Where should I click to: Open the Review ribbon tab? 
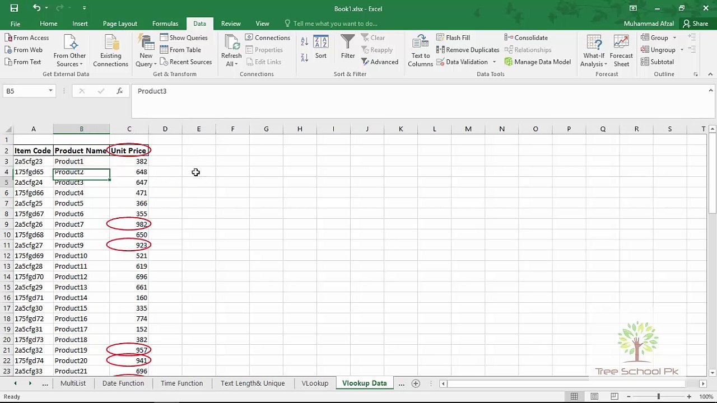coord(231,24)
